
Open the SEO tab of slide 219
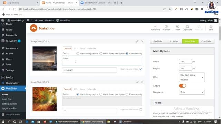pyautogui.click(x=75, y=48)
